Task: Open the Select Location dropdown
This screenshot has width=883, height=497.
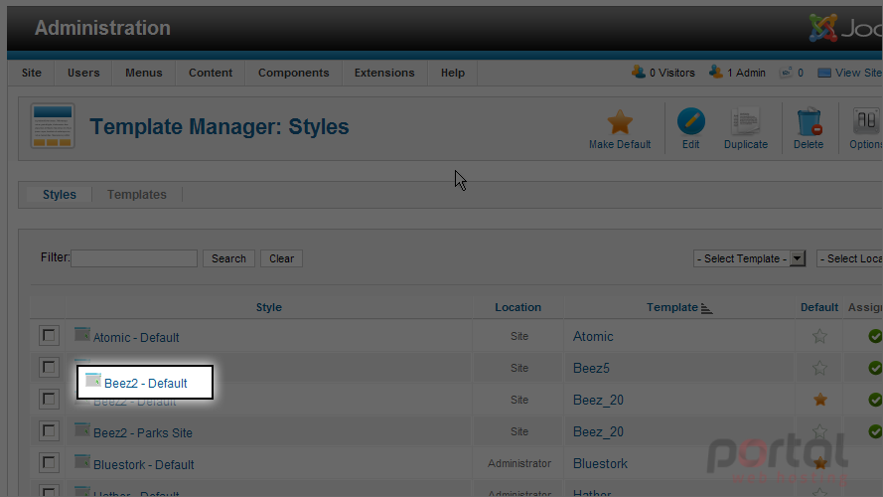Action: click(x=850, y=258)
